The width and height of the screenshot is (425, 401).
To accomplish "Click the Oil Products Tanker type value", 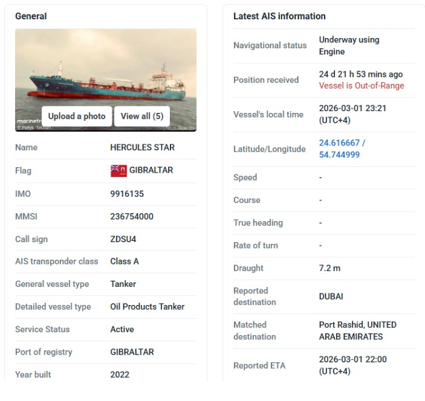I will click(x=148, y=307).
